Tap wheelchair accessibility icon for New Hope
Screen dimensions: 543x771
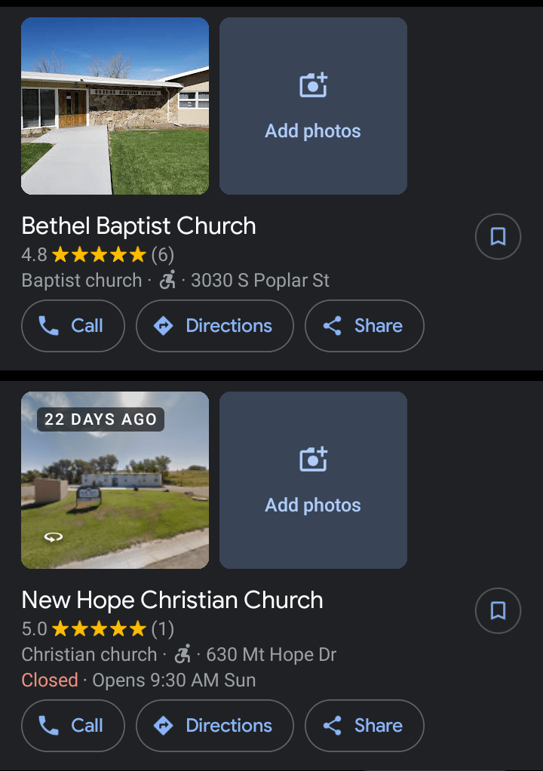coord(182,653)
